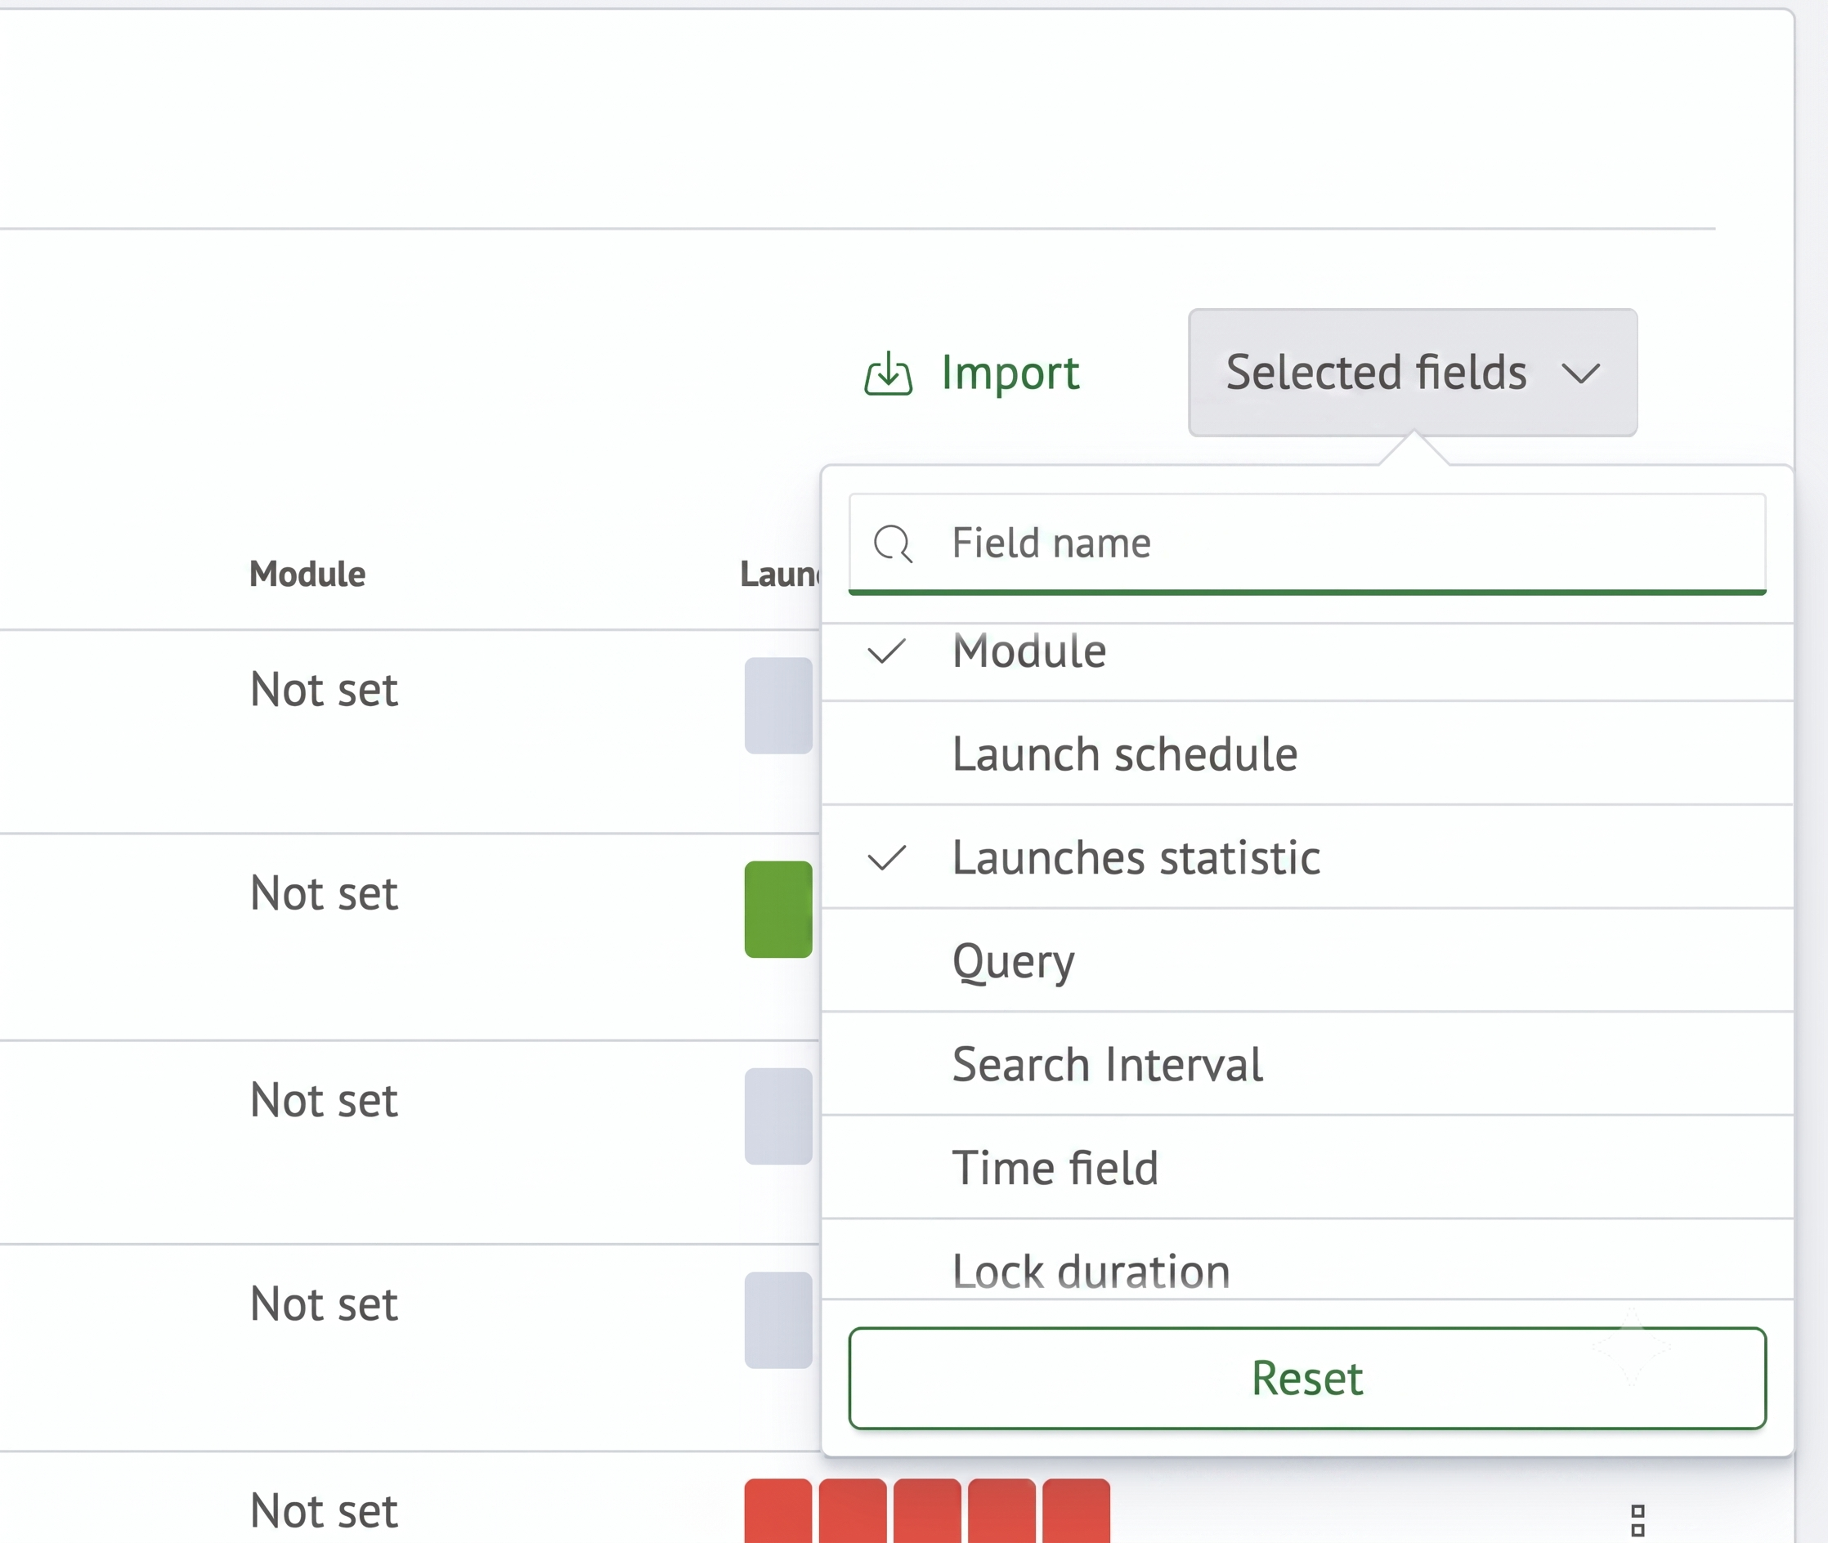This screenshot has width=1828, height=1543.
Task: Open the row options kebab icon
Action: [x=1638, y=1520]
